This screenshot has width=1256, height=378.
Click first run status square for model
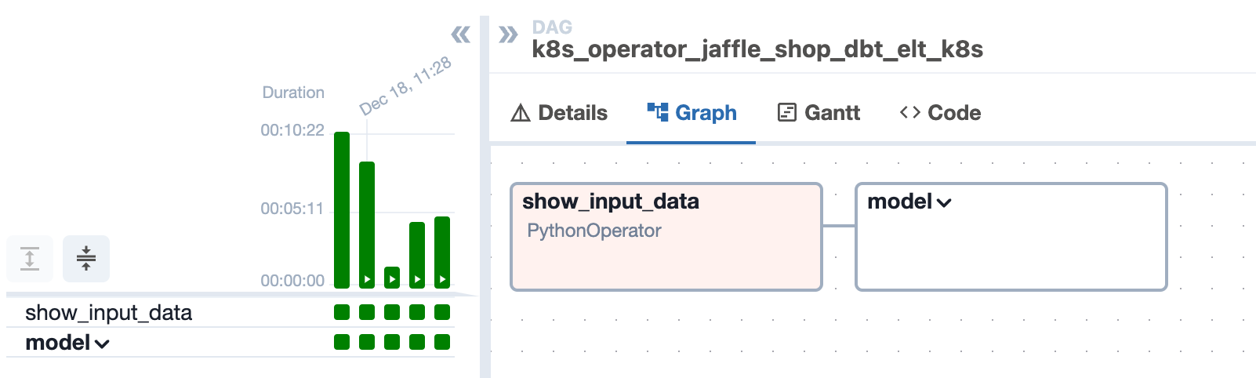342,342
